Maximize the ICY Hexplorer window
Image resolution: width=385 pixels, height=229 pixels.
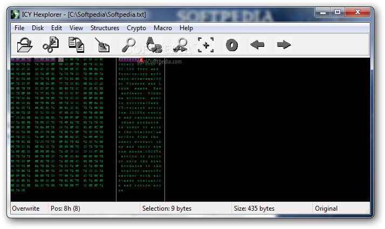pyautogui.click(x=338, y=12)
